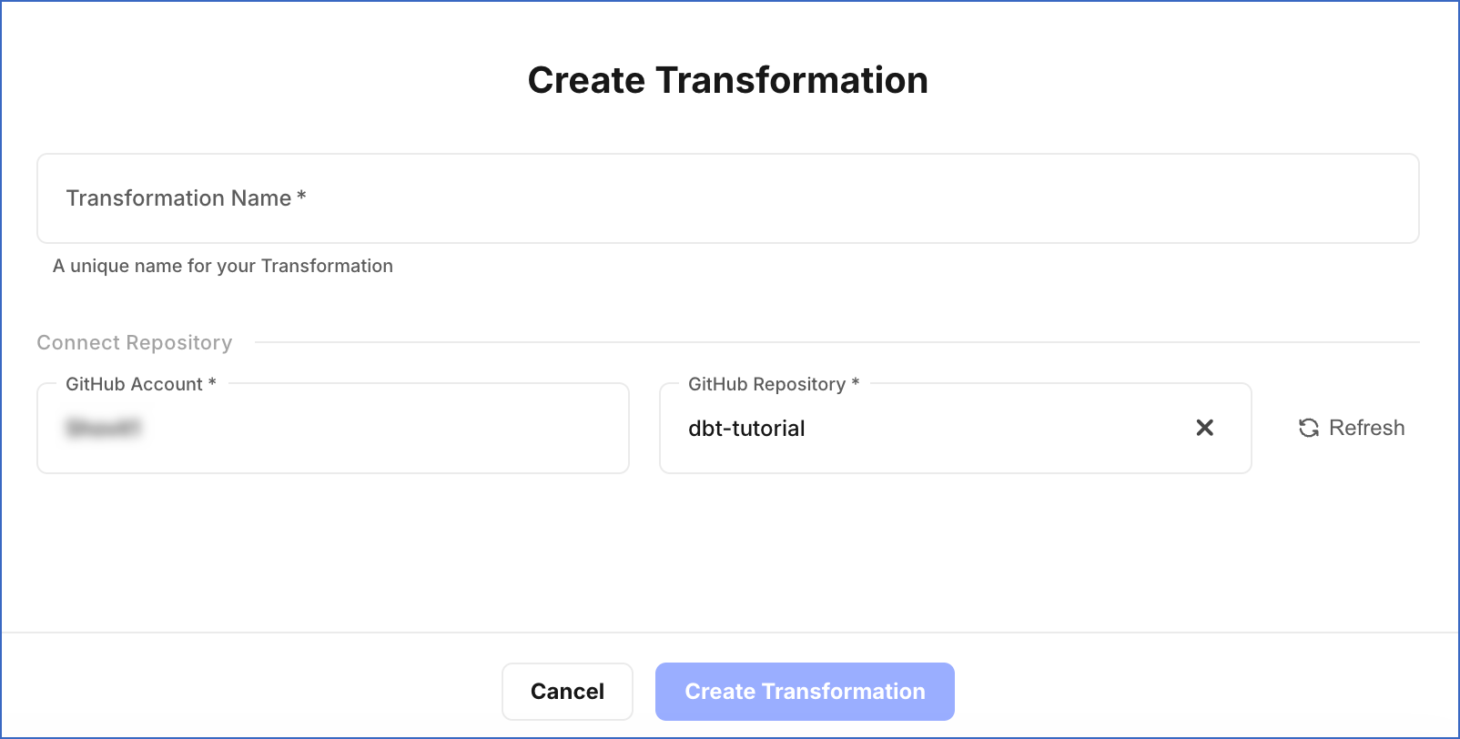
Task: Cancel the transformation creation
Action: (567, 692)
